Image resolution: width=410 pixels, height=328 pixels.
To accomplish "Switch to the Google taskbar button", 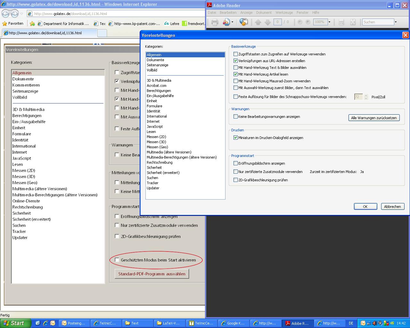I will pyautogui.click(x=234, y=323).
